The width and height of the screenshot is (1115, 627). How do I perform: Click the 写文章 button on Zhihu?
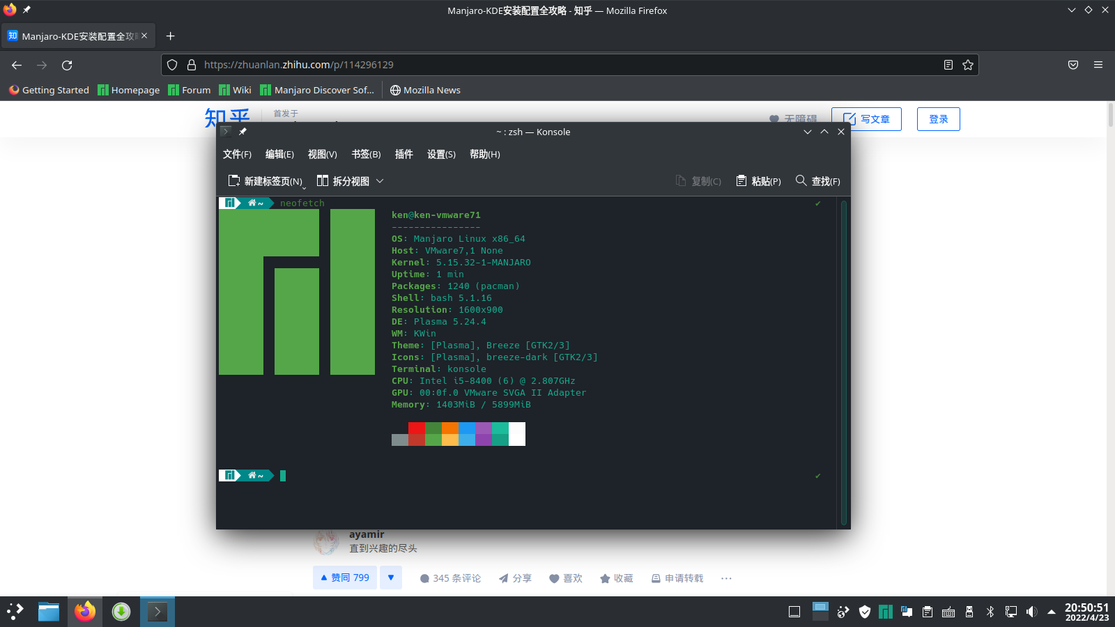click(x=866, y=119)
